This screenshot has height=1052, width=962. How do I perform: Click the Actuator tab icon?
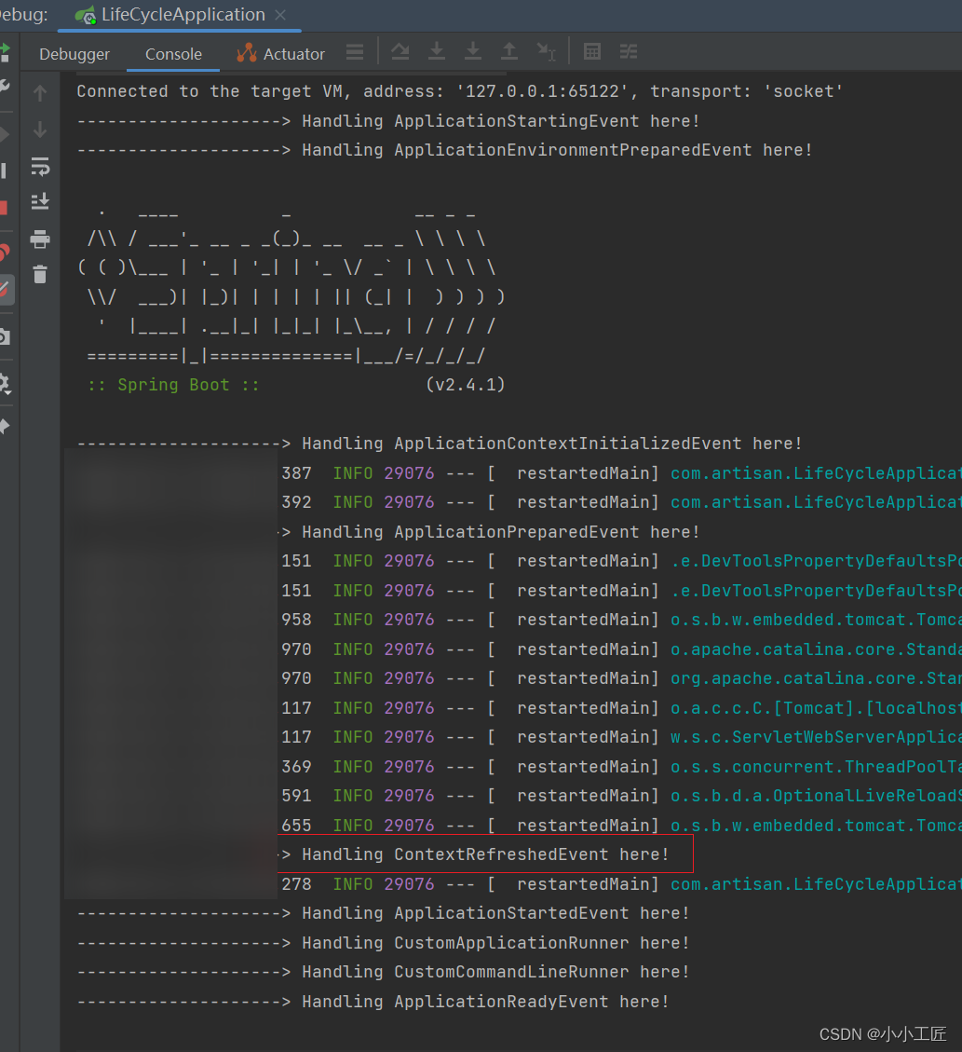click(247, 53)
